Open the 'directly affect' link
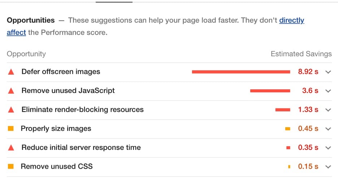This screenshot has width=338, height=178. click(292, 20)
